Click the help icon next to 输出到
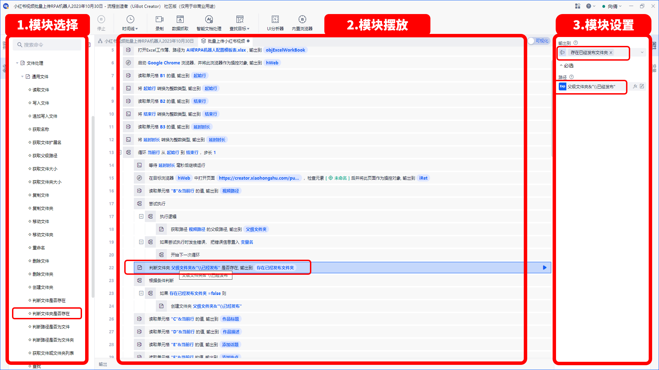Viewport: 659px width, 370px height. (576, 43)
